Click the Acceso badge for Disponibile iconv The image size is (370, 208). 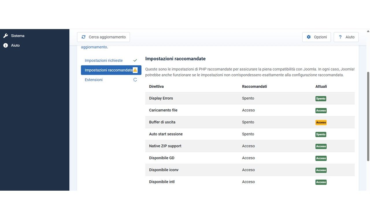pos(321,170)
